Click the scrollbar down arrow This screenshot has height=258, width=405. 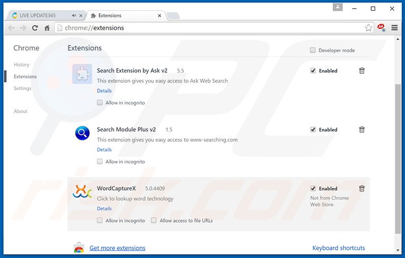coord(398,250)
